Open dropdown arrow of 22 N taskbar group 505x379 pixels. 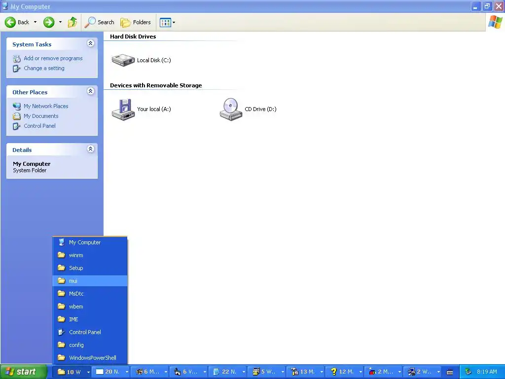[244, 372]
